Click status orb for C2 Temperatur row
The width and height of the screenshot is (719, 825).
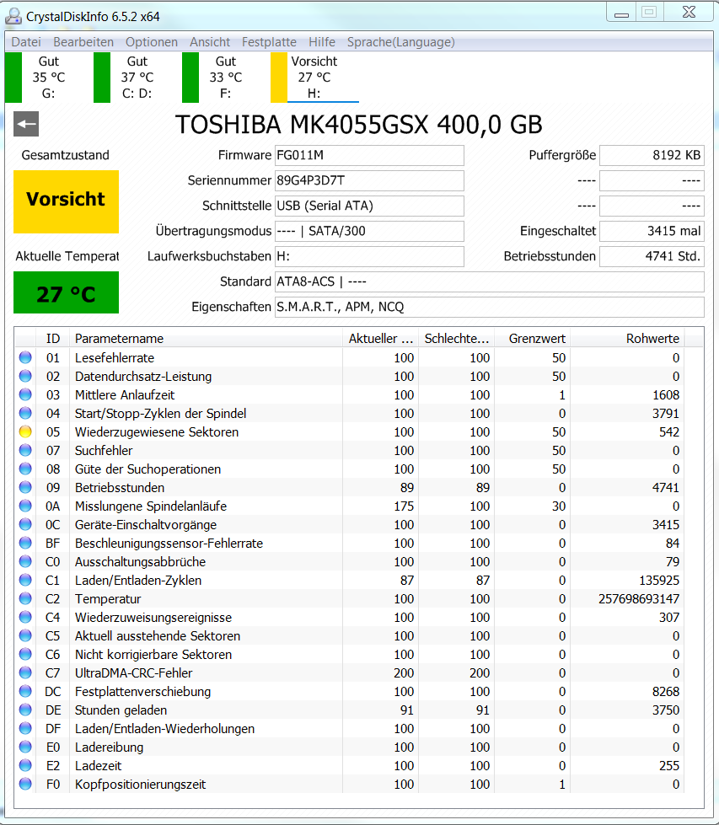25,599
